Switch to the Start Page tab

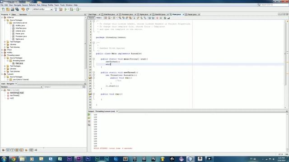pyautogui.click(x=93, y=14)
